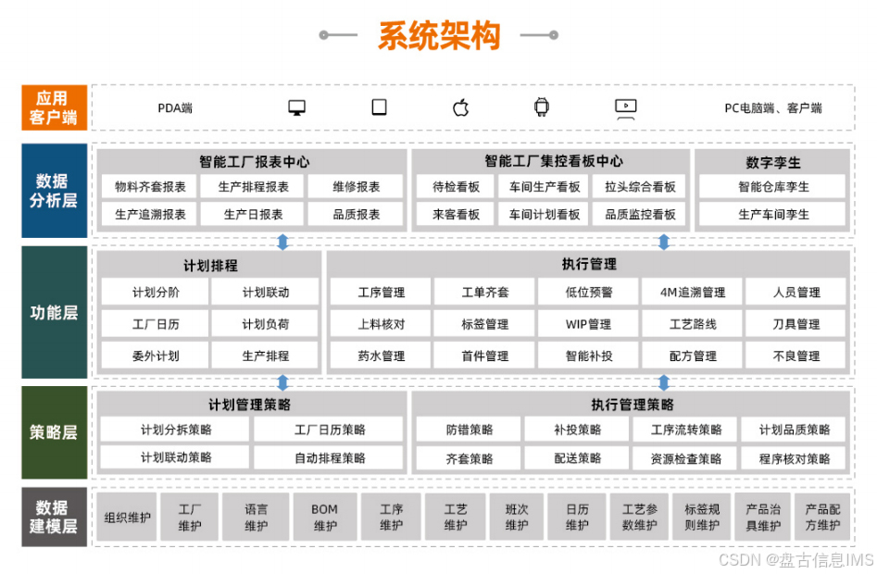Click the desktop monitor icon
This screenshot has height=574, width=877.
coord(296,107)
